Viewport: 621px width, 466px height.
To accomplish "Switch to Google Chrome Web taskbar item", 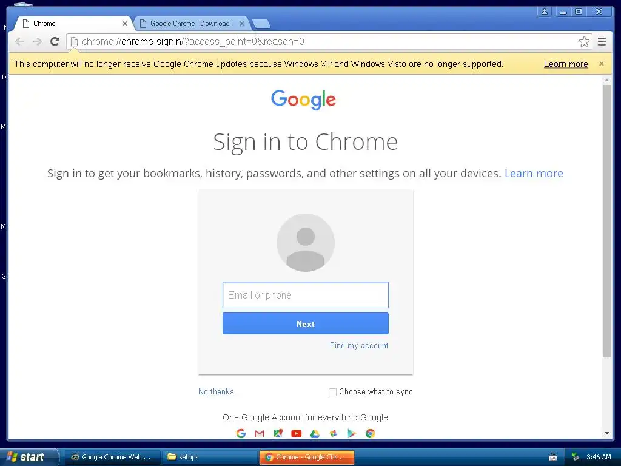I will (x=113, y=457).
